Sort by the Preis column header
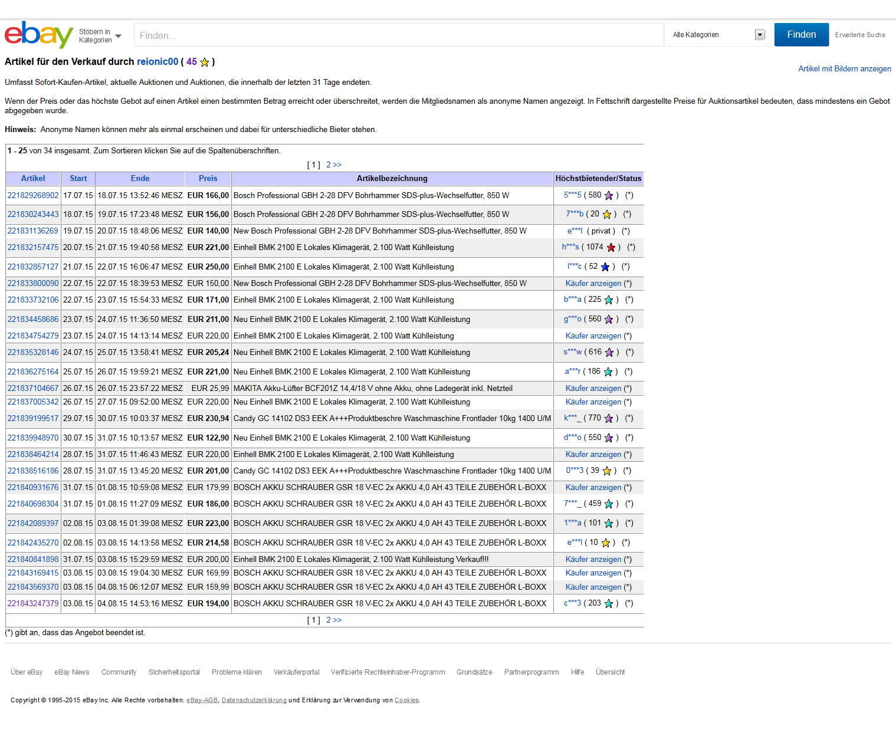 208,178
